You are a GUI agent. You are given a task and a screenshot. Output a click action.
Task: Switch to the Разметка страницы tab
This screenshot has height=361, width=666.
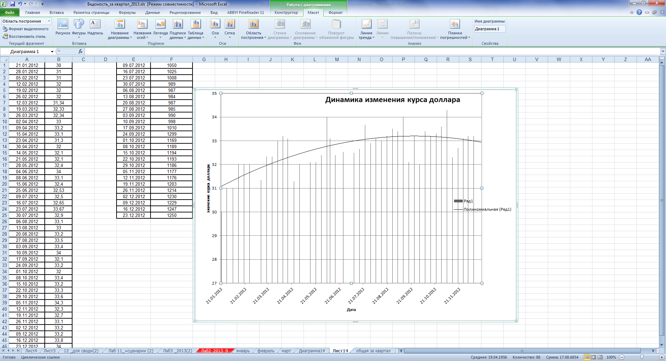tap(91, 12)
